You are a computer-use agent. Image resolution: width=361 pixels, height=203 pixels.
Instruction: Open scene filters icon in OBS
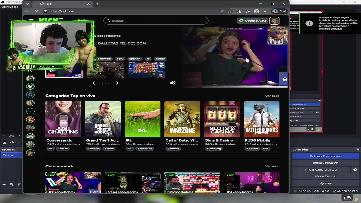click(x=19, y=184)
